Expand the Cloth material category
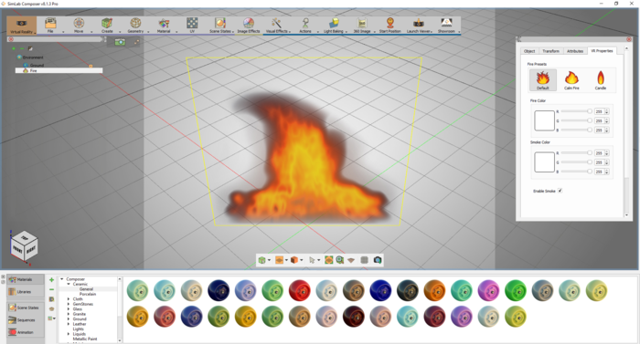The image size is (640, 344). point(69,299)
